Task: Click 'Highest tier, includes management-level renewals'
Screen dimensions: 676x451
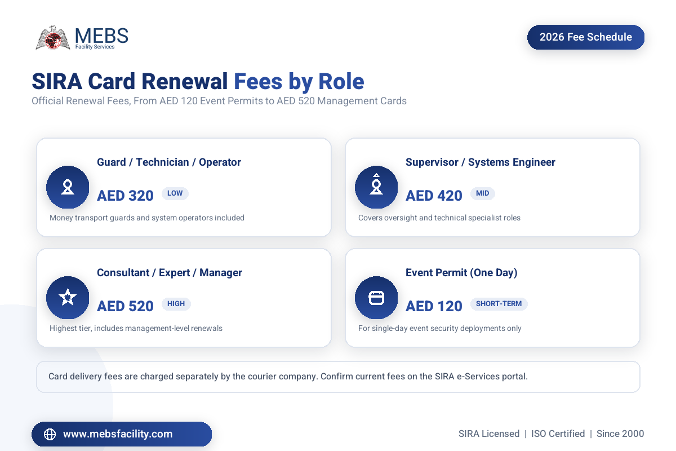Action: click(x=136, y=328)
